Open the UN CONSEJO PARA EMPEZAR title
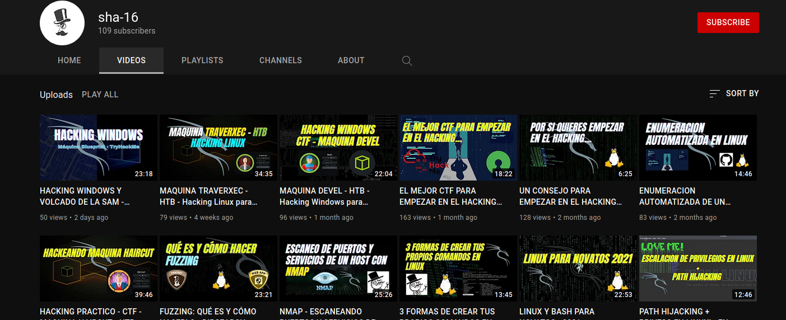The width and height of the screenshot is (786, 320). coord(571,196)
